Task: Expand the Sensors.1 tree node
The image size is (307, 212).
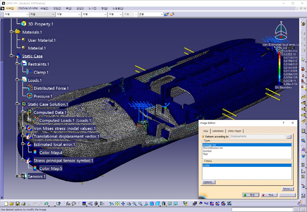Action: (x=17, y=176)
